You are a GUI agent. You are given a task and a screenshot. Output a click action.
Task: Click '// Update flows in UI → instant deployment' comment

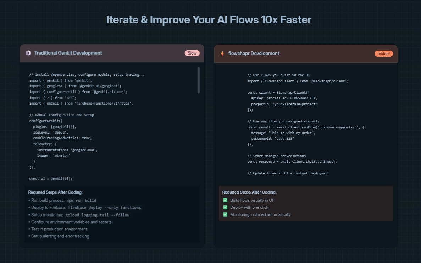(x=288, y=173)
